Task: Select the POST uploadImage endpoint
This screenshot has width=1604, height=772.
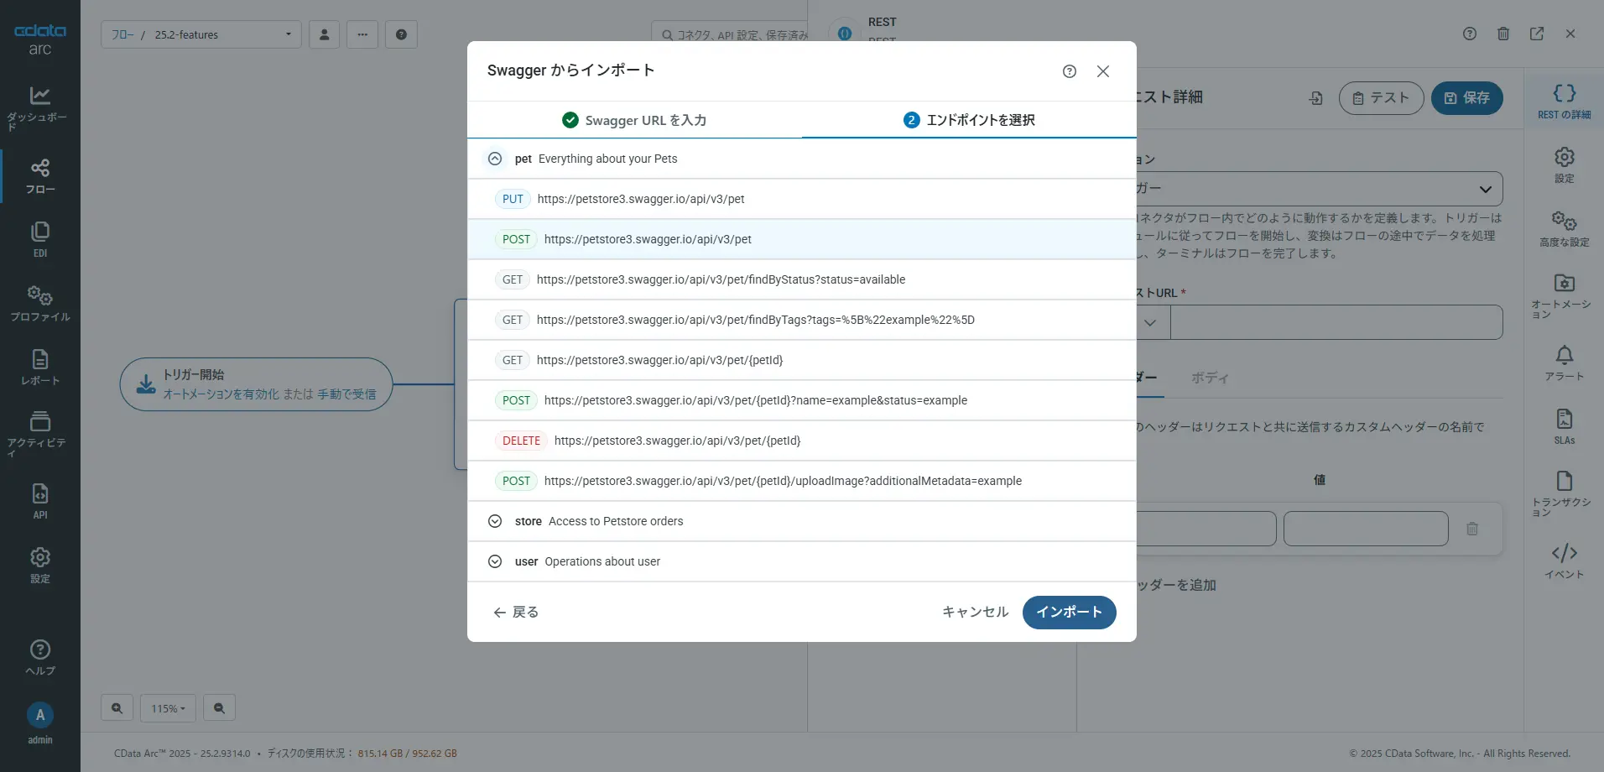Action: click(x=802, y=481)
